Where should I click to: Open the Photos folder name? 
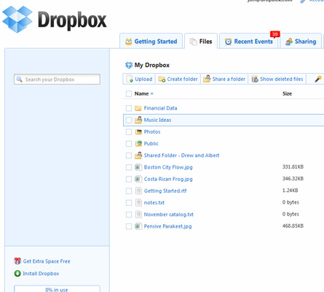pyautogui.click(x=152, y=131)
